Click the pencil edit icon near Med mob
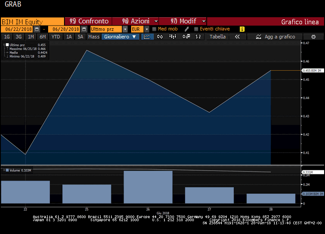The height and width of the screenshot is (234, 325). tap(187, 29)
